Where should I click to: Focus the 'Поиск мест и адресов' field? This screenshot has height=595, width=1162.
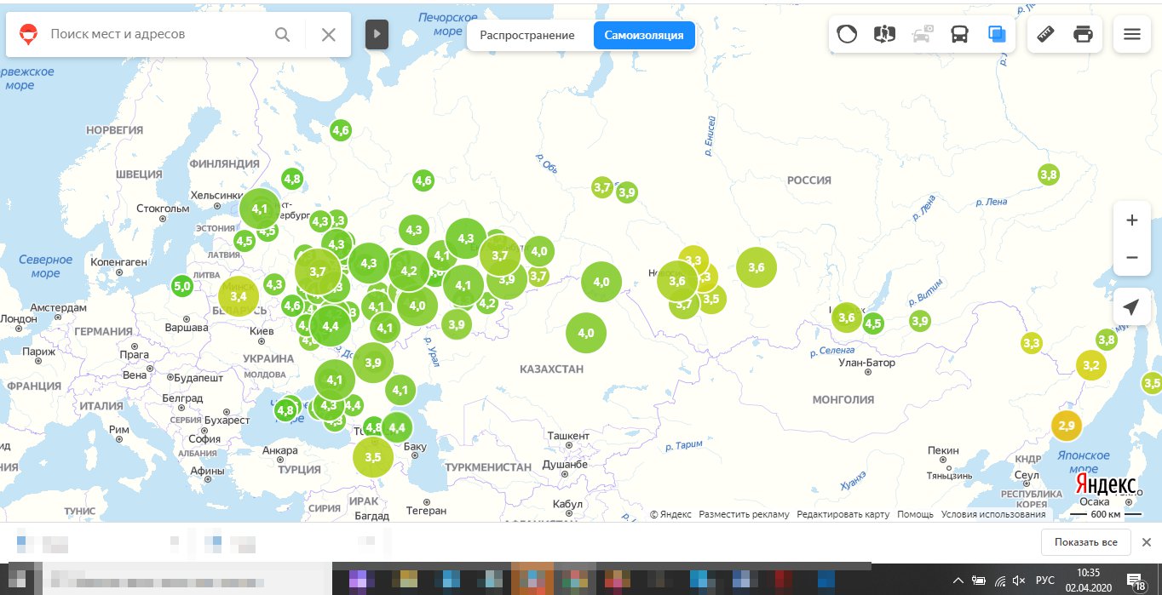click(x=158, y=35)
